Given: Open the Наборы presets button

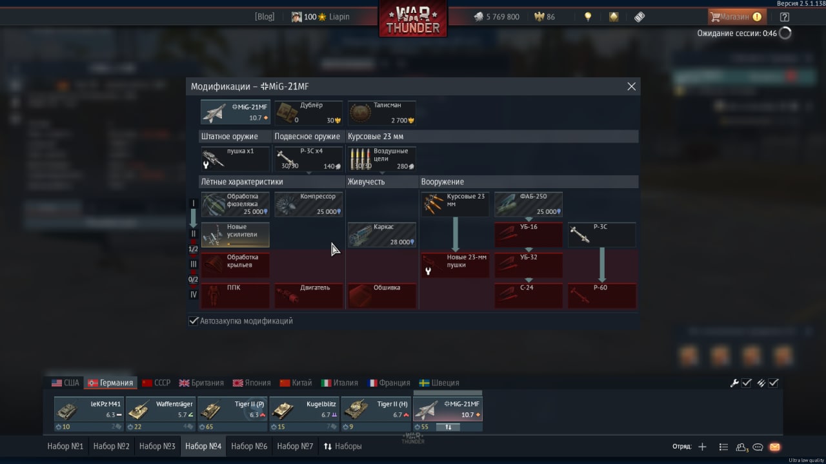Looking at the screenshot, I should (342, 446).
